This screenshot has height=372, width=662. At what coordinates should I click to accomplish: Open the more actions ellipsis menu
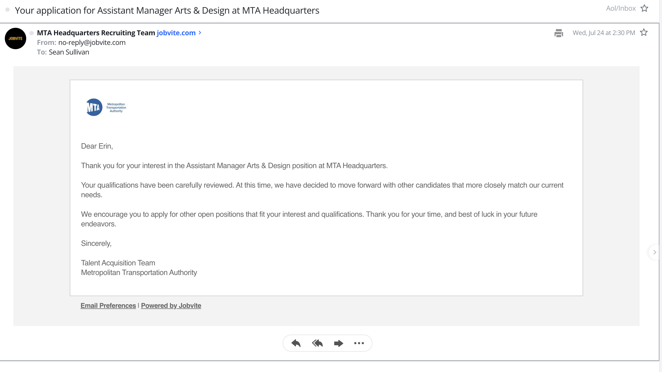(x=359, y=343)
